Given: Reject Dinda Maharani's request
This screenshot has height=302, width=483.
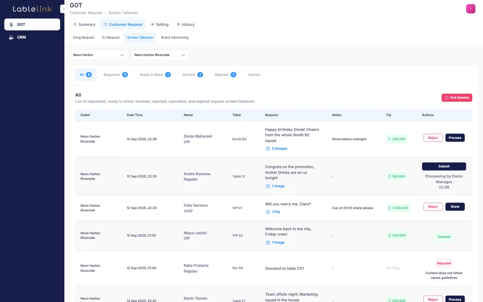Looking at the screenshot, I should [x=433, y=138].
